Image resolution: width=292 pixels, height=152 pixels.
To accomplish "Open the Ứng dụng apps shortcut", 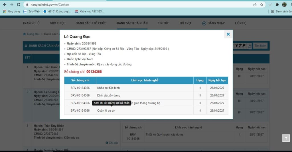I will pyautogui.click(x=11, y=11).
